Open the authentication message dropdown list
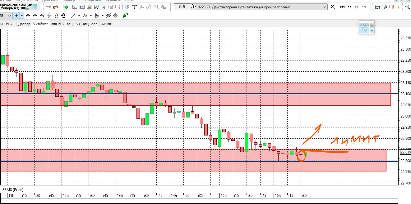The height and width of the screenshot is (204, 411). tap(325, 7)
